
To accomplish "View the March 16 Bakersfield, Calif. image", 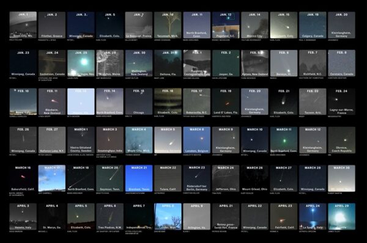I will (23, 178).
